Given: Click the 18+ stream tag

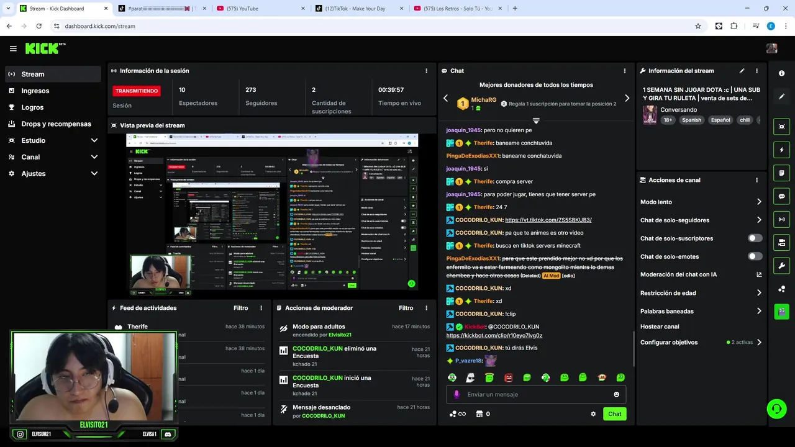Looking at the screenshot, I should [x=668, y=120].
